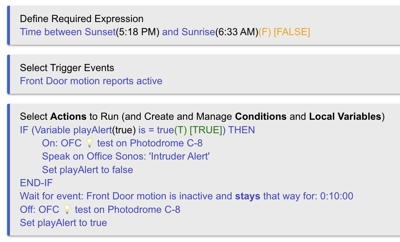Image resolution: width=400 pixels, height=242 pixels.
Task: Click the light bulb icon in the Off action
Action: [67, 210]
